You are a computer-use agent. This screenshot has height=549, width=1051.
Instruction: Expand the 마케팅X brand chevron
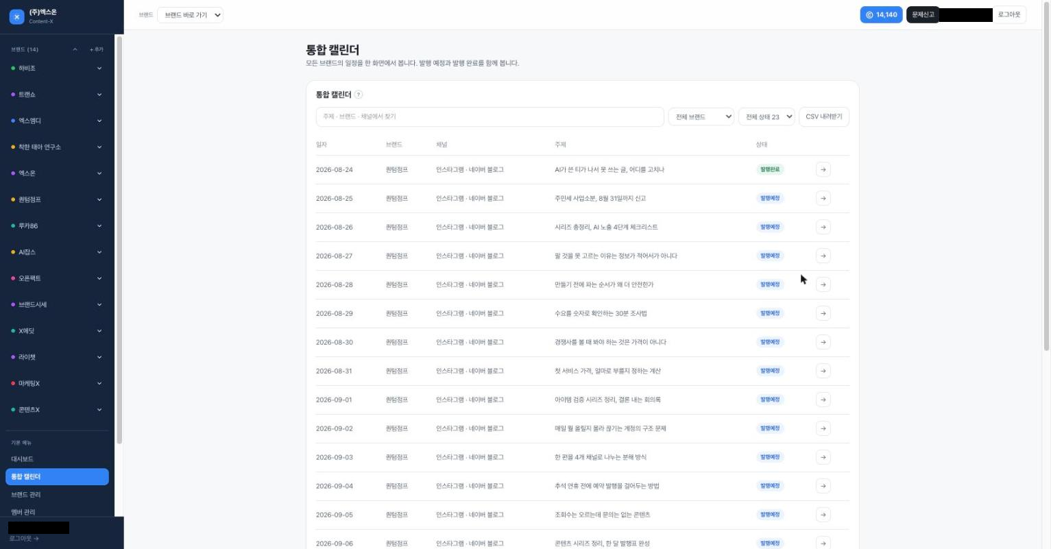[x=99, y=384]
